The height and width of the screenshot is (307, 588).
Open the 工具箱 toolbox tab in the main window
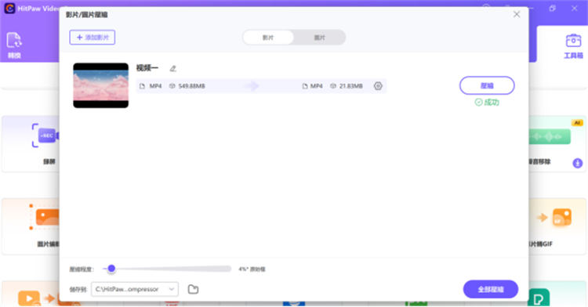573,46
